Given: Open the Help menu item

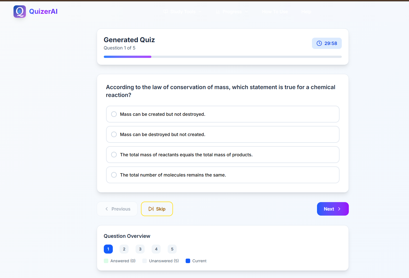Looking at the screenshot, I should coord(306,12).
